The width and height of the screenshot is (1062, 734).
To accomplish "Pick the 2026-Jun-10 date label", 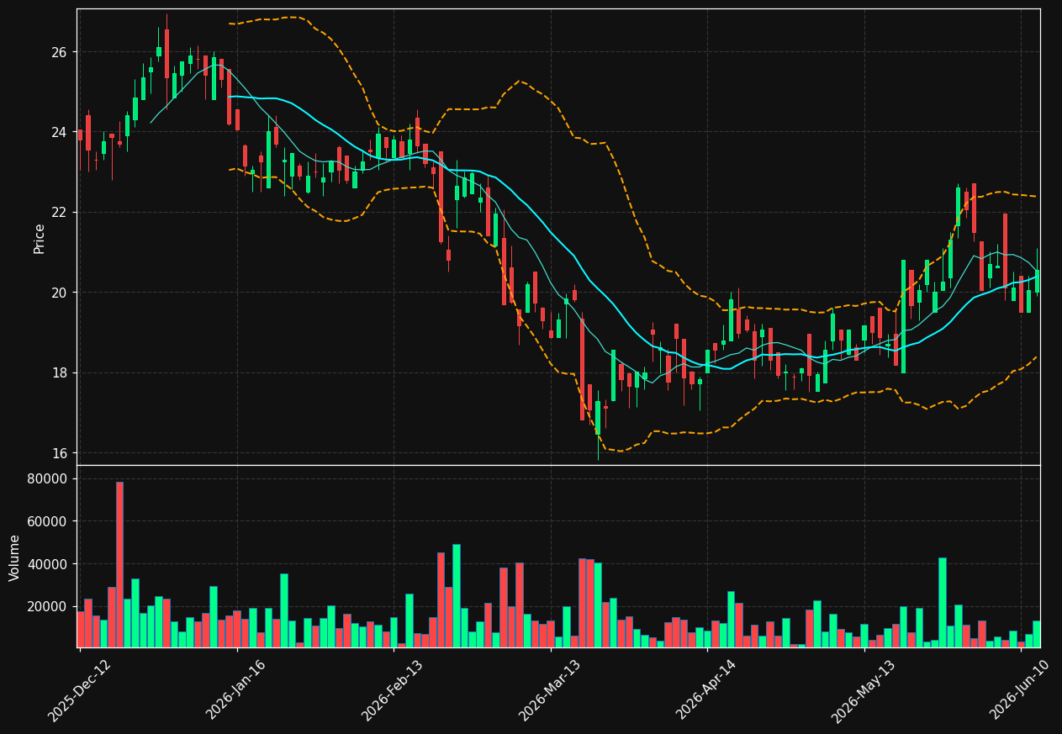I will click(1020, 690).
